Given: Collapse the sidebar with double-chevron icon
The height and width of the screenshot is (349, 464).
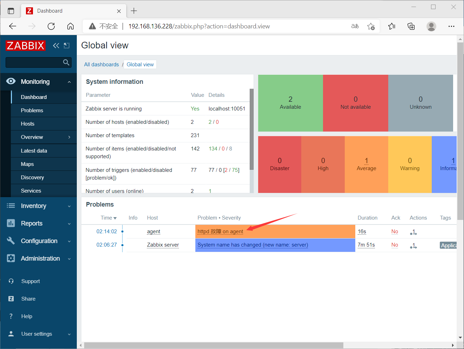Looking at the screenshot, I should click(56, 46).
